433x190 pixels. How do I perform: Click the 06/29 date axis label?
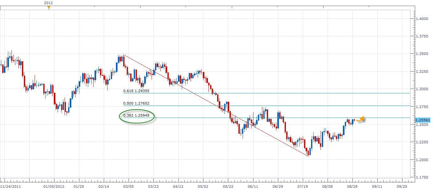point(278,187)
